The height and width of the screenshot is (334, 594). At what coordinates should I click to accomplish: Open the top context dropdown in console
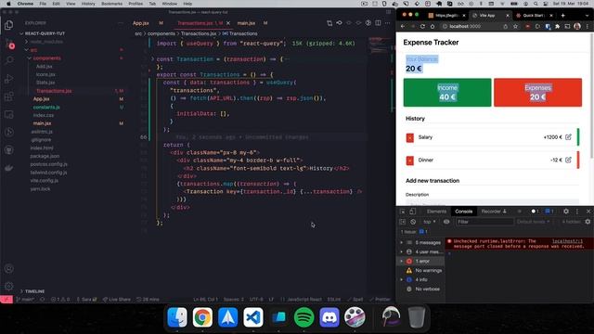(x=429, y=222)
